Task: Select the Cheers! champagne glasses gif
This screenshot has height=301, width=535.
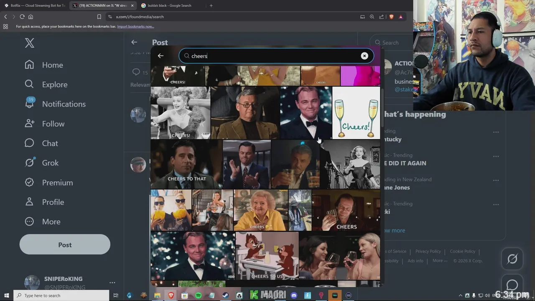Action: point(356,113)
